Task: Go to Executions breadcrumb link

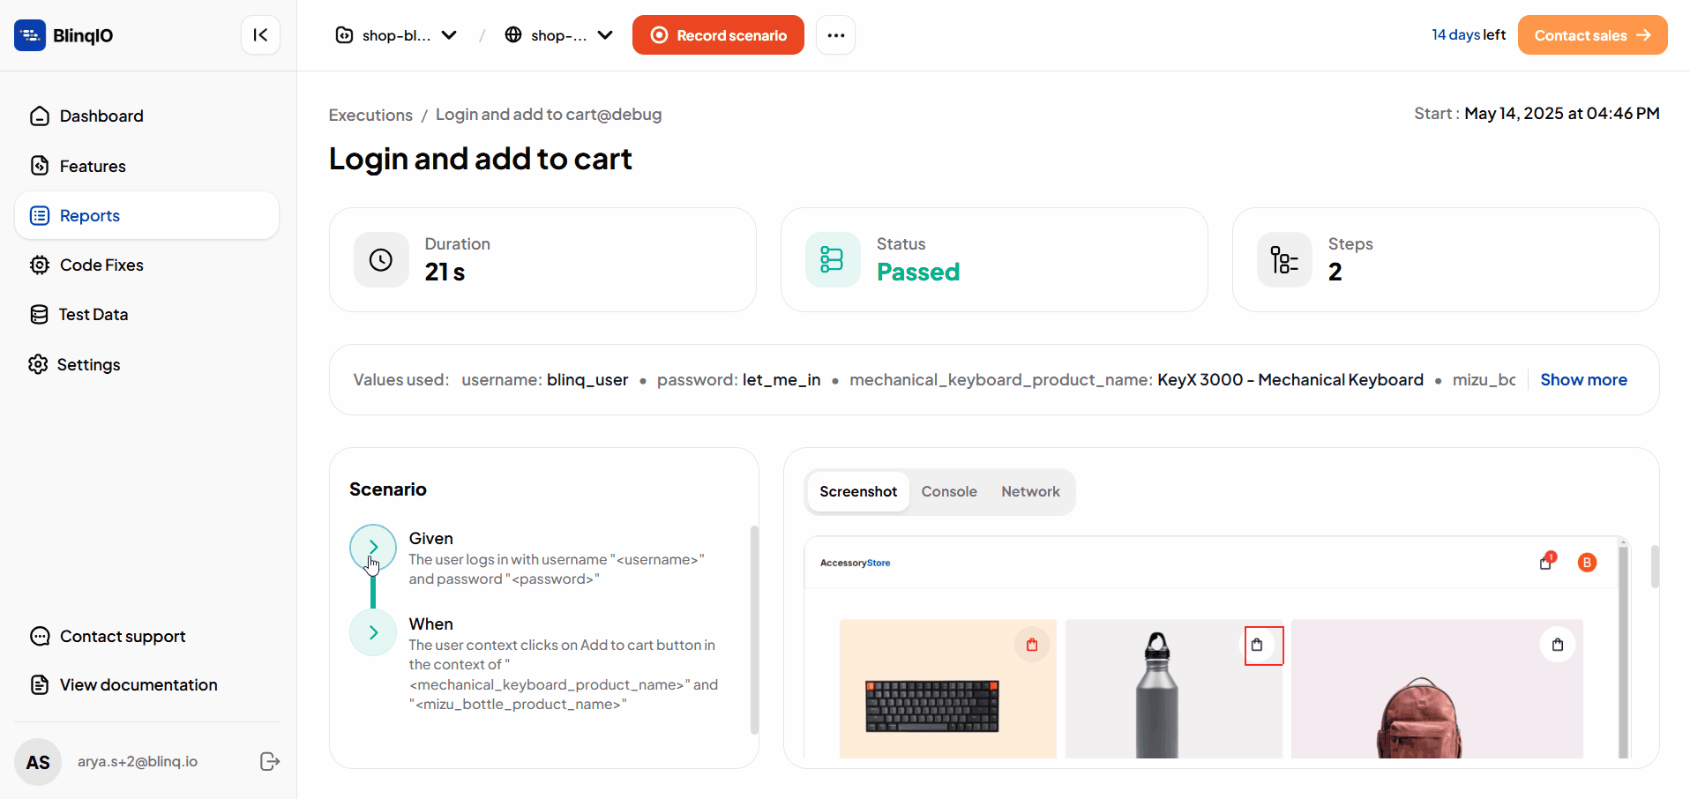Action: [x=370, y=115]
